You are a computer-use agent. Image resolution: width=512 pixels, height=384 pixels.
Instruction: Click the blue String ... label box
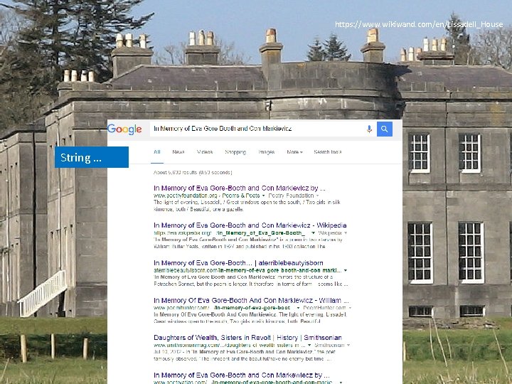(x=92, y=157)
